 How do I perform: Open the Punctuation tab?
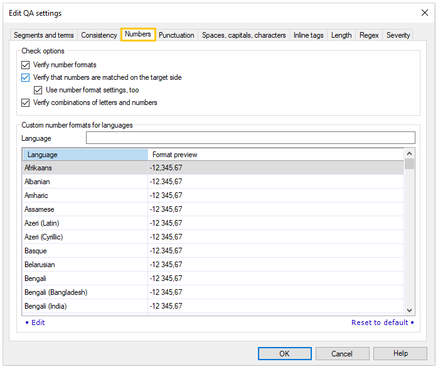click(x=176, y=35)
